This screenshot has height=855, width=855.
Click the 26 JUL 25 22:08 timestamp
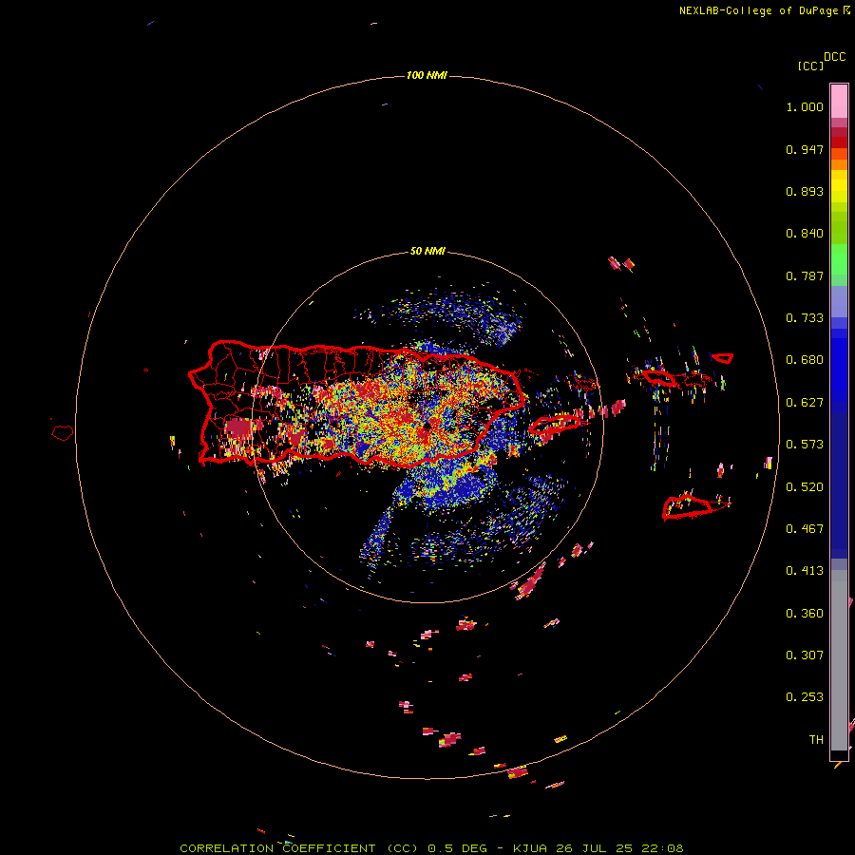click(620, 848)
